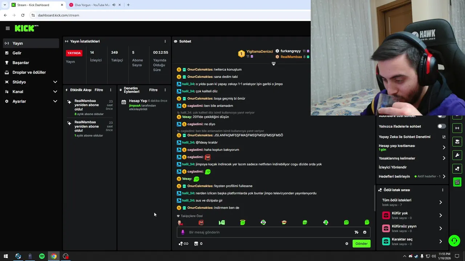
Task: Click the green clapperboard clip icon
Action: pyautogui.click(x=457, y=182)
